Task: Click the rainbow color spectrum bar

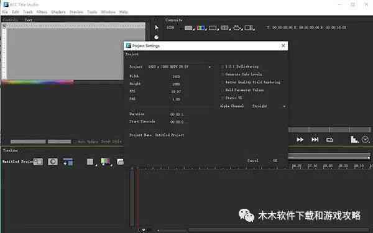Action: (38, 82)
